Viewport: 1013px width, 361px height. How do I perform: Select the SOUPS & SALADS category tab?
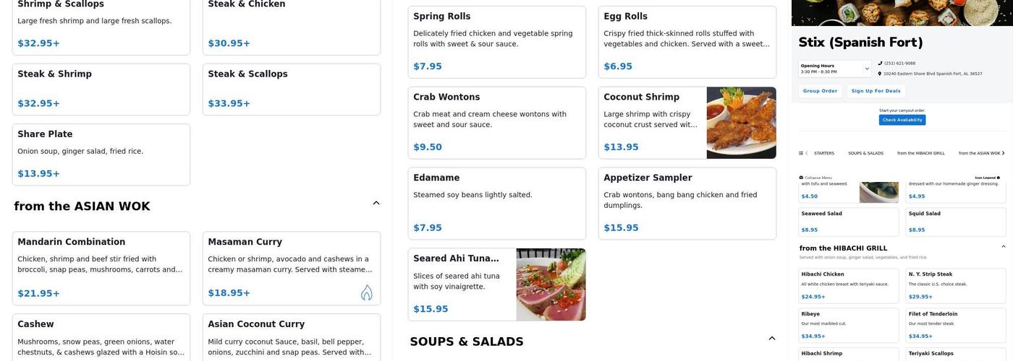pyautogui.click(x=865, y=153)
